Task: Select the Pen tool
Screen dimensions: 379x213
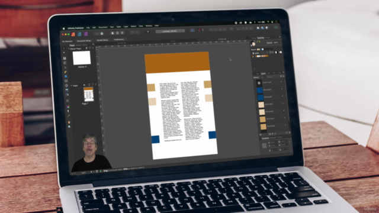Action: point(65,72)
